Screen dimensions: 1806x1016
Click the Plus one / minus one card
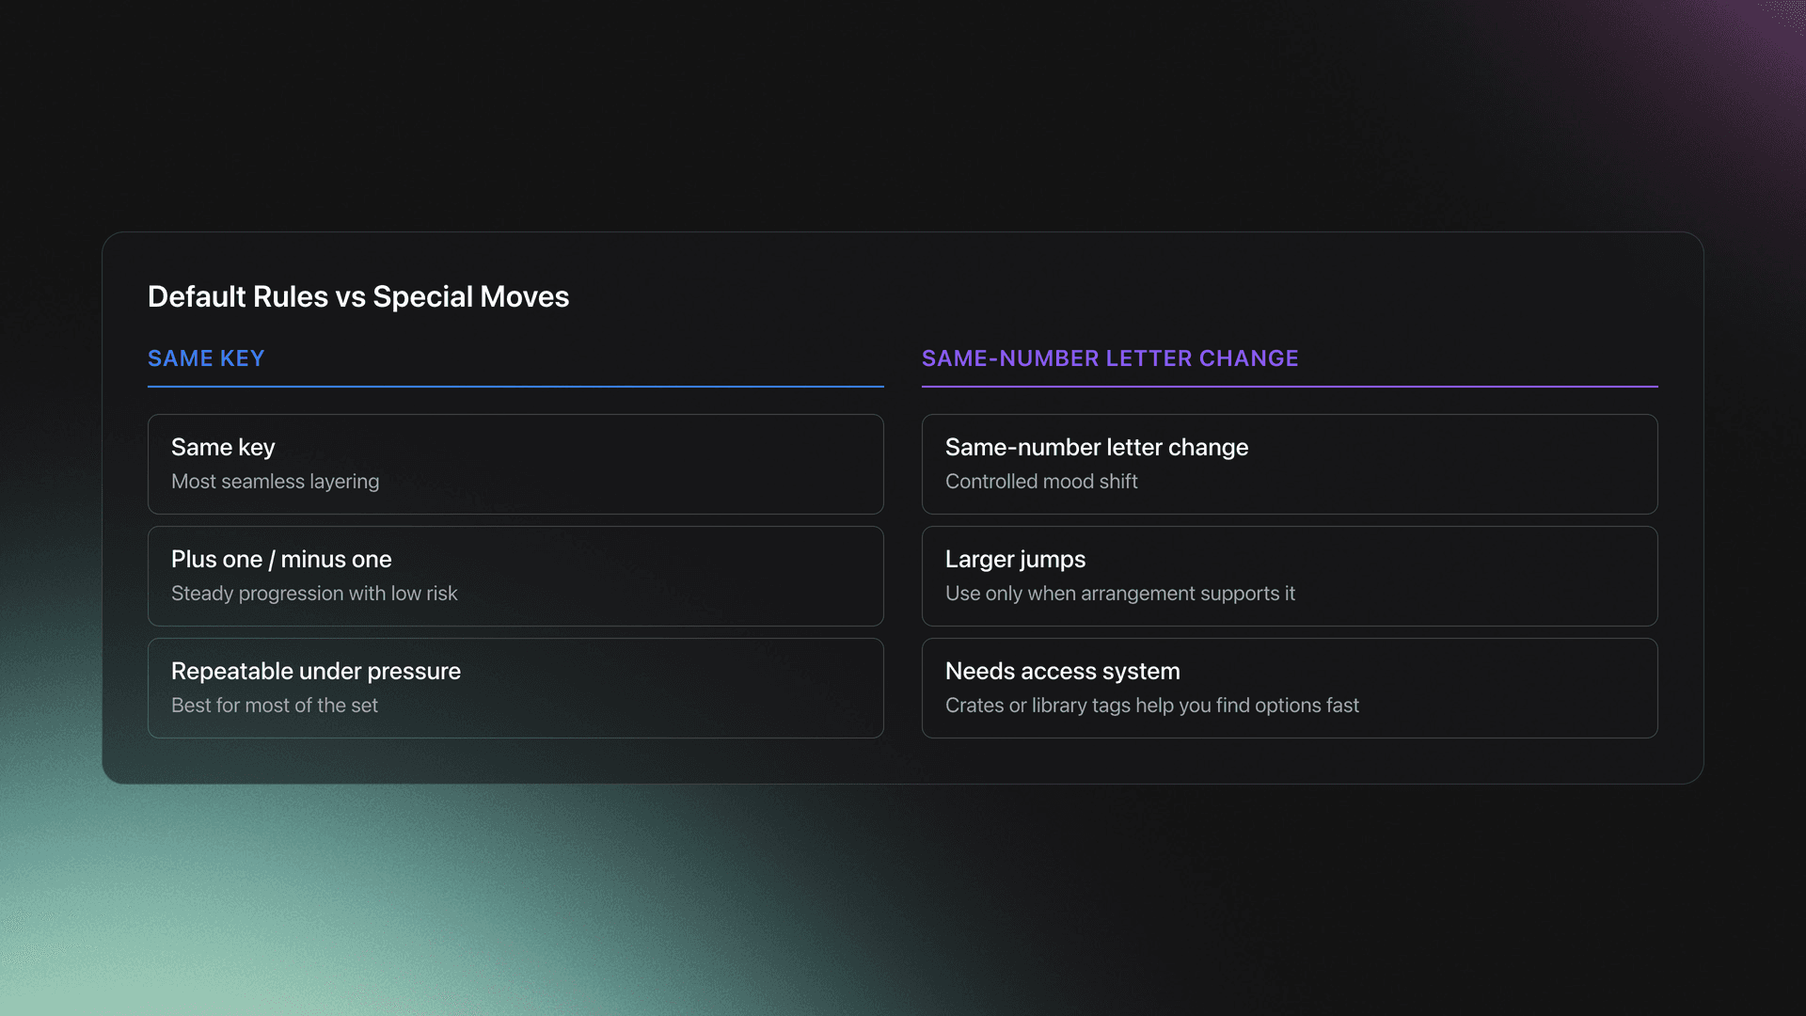(515, 576)
